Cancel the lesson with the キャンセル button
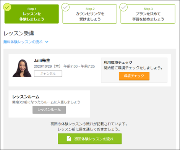This screenshot has width=180, height=150. 48,74
